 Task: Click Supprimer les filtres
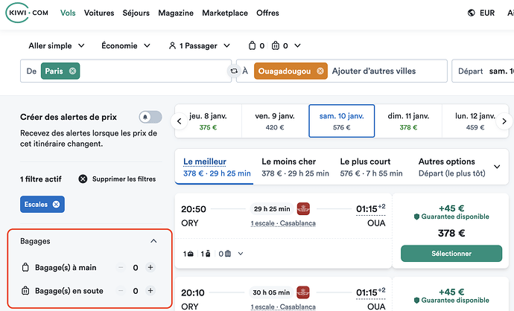[x=118, y=179]
